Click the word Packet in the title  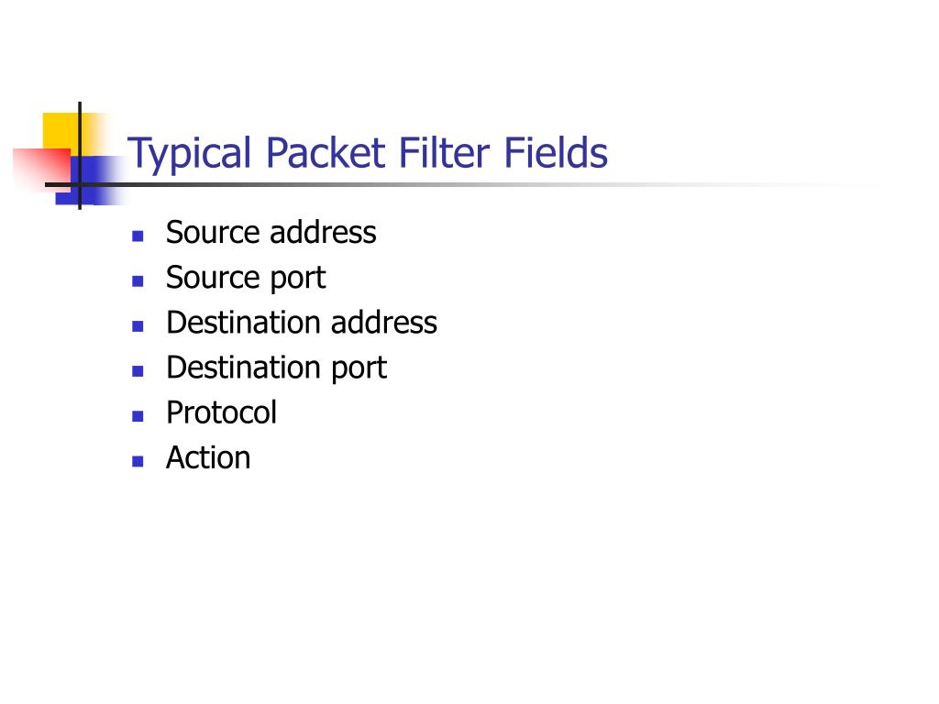point(326,153)
